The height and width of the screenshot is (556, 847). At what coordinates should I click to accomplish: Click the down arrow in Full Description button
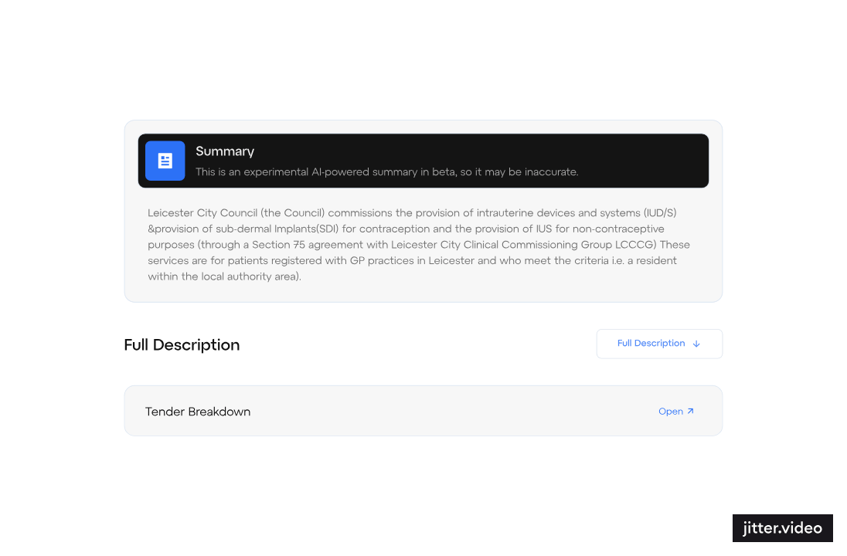pos(696,344)
